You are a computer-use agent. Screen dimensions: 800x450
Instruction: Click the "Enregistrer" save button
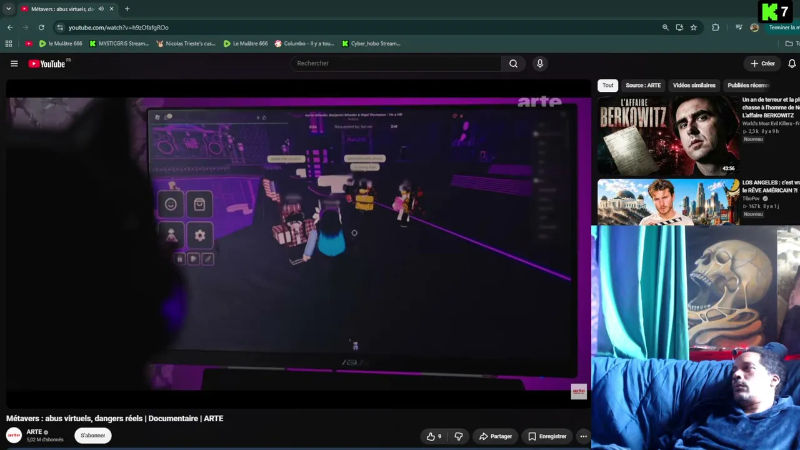pos(547,436)
